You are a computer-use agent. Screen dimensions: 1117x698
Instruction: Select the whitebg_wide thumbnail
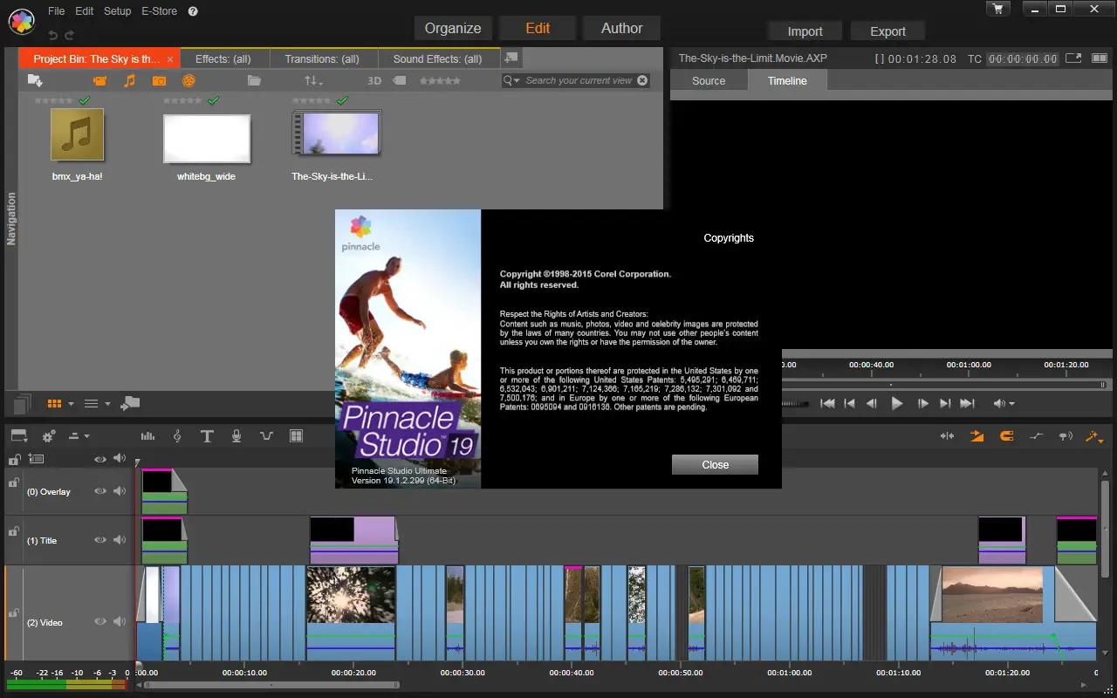point(207,139)
